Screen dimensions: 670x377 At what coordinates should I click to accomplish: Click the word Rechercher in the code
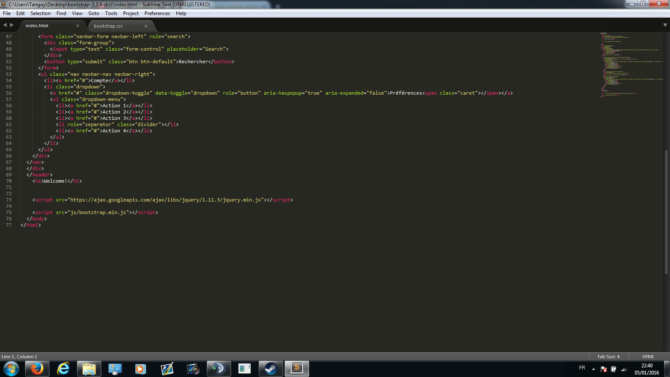pos(193,62)
